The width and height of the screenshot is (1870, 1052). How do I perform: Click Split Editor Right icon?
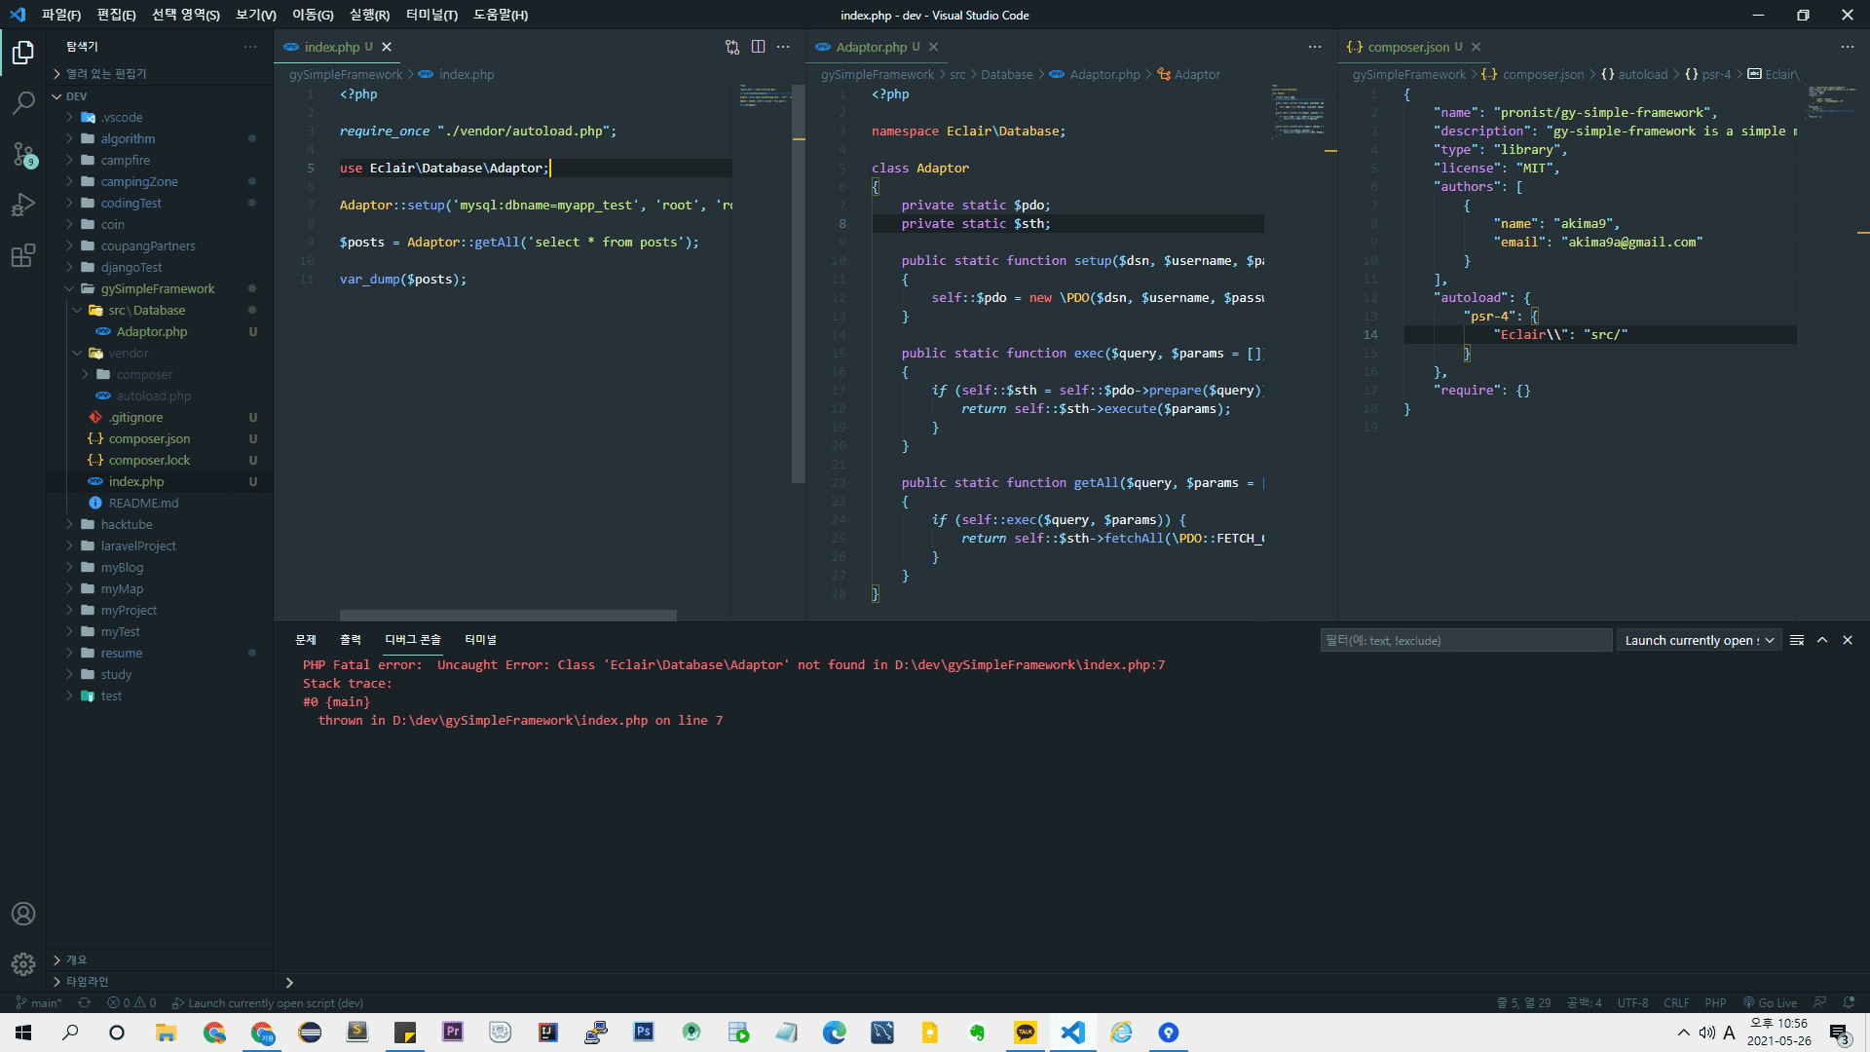pyautogui.click(x=758, y=47)
